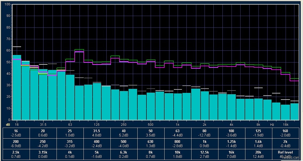Select the 80 Hz cell reading -12.7dB
The height and width of the screenshot is (161, 303).
[204, 133]
